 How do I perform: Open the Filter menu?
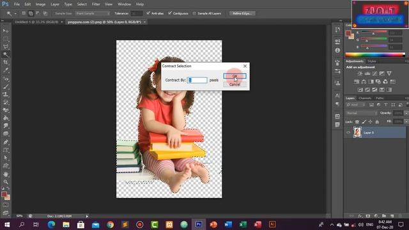(x=96, y=4)
